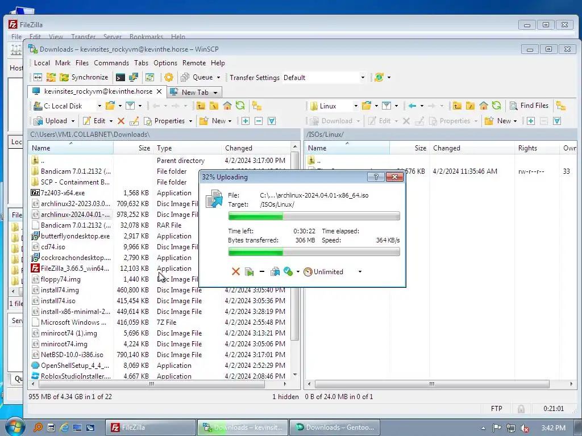Click the Windows Start button
582x436 pixels.
(15, 427)
